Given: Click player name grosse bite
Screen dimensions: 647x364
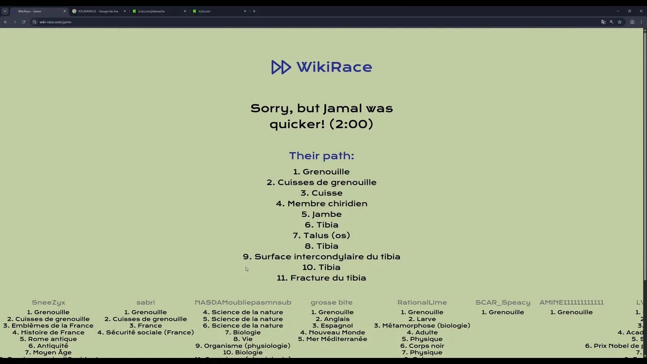Looking at the screenshot, I should (332, 302).
